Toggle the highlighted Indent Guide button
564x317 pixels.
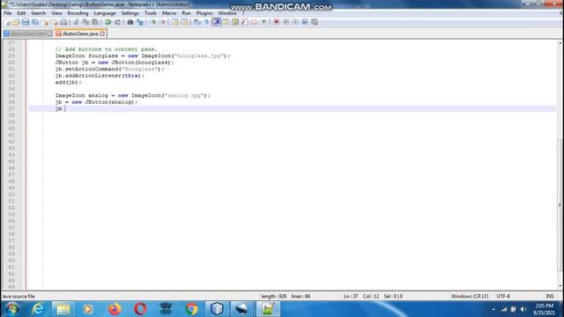pos(217,22)
